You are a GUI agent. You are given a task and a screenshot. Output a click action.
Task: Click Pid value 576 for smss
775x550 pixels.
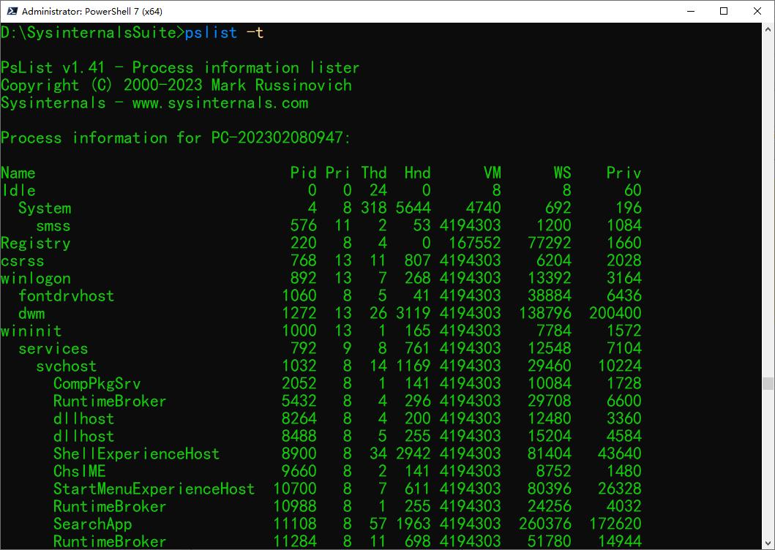tap(303, 226)
